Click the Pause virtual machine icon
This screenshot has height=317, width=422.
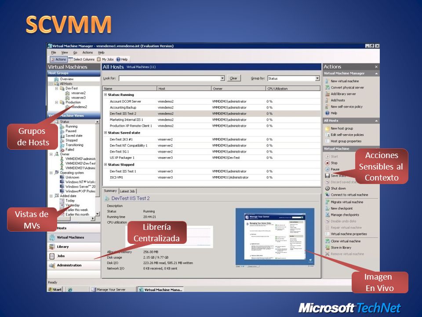[x=327, y=169]
